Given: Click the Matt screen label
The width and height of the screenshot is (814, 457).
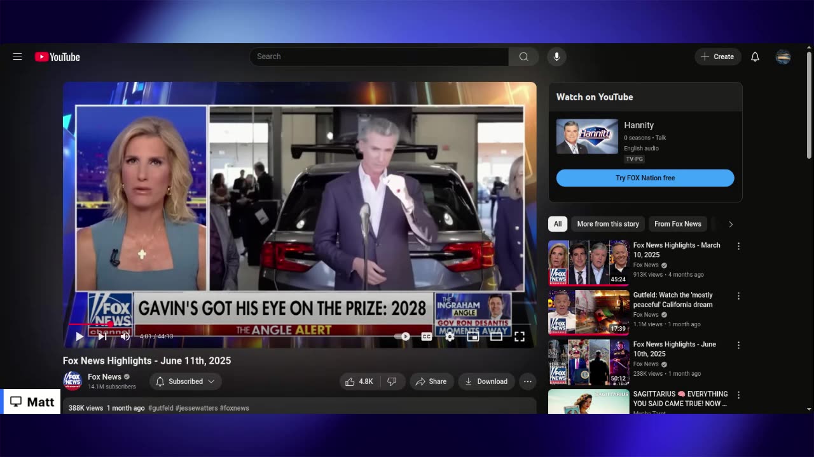Looking at the screenshot, I should 32,402.
